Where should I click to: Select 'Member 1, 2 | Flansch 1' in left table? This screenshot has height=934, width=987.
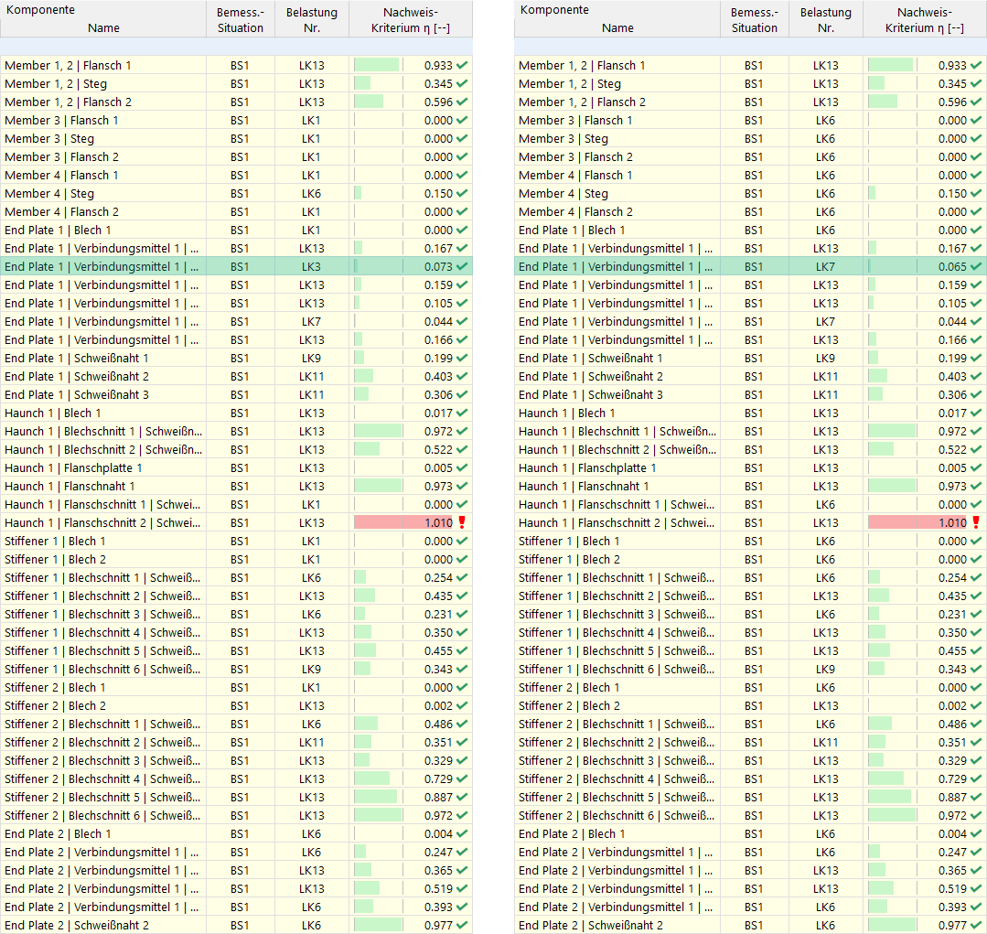pyautogui.click(x=68, y=66)
